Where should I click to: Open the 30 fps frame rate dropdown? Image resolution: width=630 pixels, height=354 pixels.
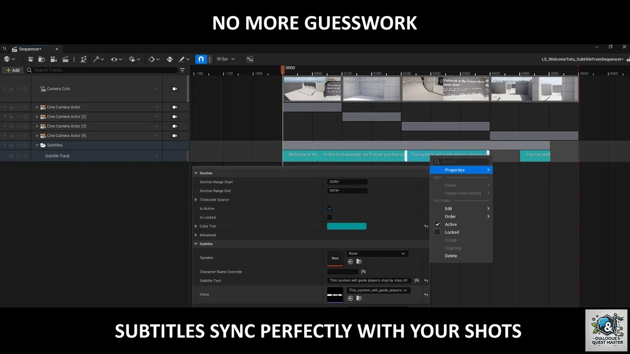225,59
